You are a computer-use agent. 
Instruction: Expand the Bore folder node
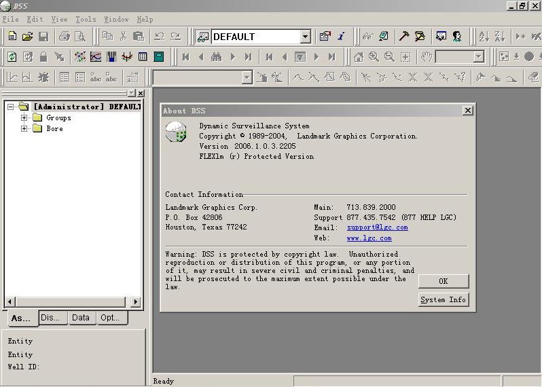click(24, 129)
